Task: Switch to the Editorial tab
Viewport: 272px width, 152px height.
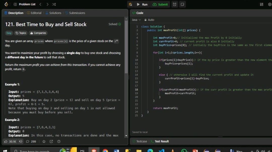Action: (34, 13)
